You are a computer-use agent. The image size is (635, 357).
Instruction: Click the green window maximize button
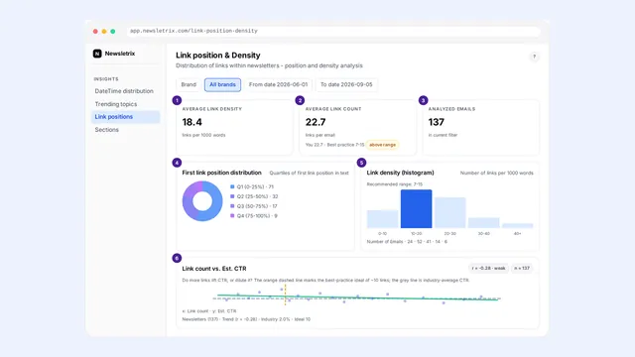click(x=113, y=31)
